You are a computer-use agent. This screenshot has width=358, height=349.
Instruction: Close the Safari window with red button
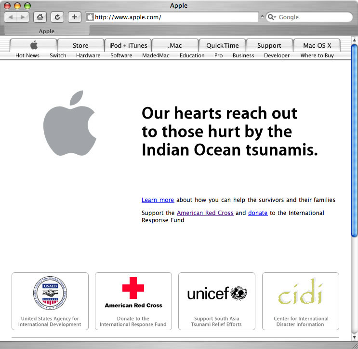(x=7, y=5)
